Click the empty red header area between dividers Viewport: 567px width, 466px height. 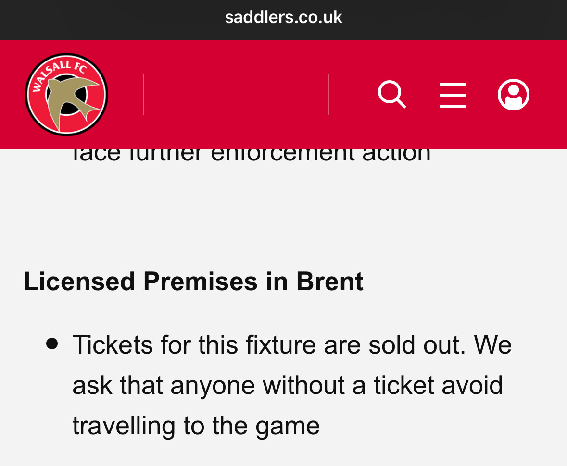(x=236, y=95)
